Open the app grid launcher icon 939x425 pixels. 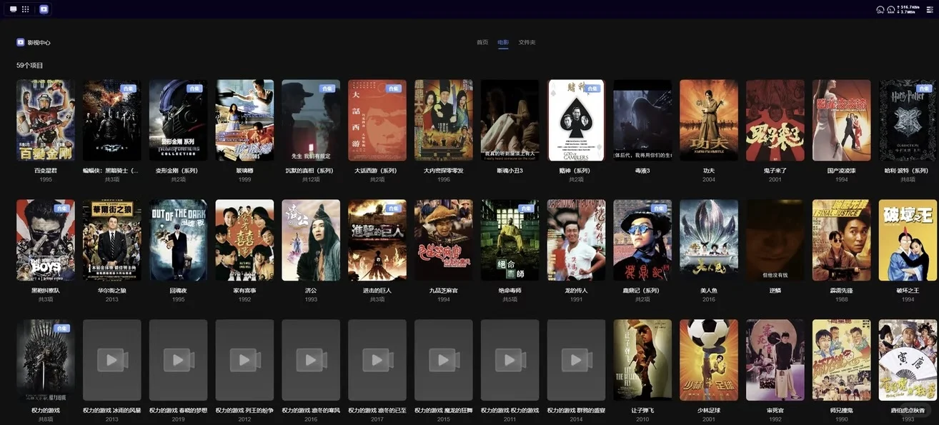(26, 9)
